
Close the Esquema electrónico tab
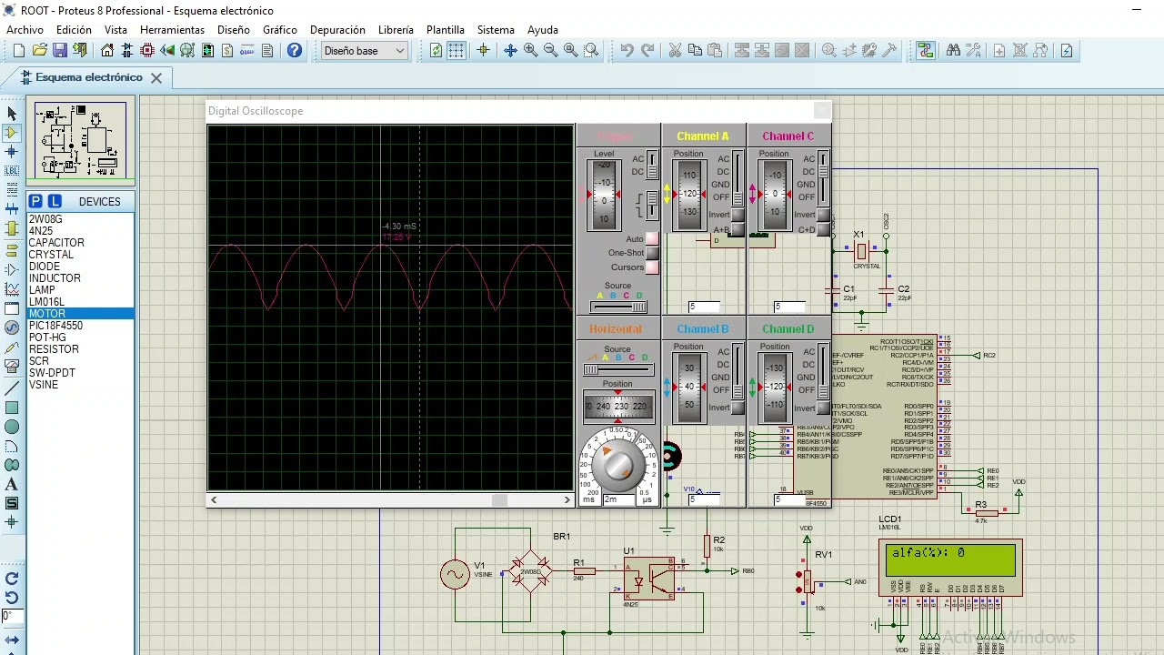tap(156, 78)
